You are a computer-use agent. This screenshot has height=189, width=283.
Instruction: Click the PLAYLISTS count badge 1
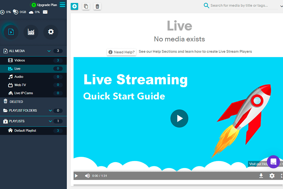coord(58,121)
